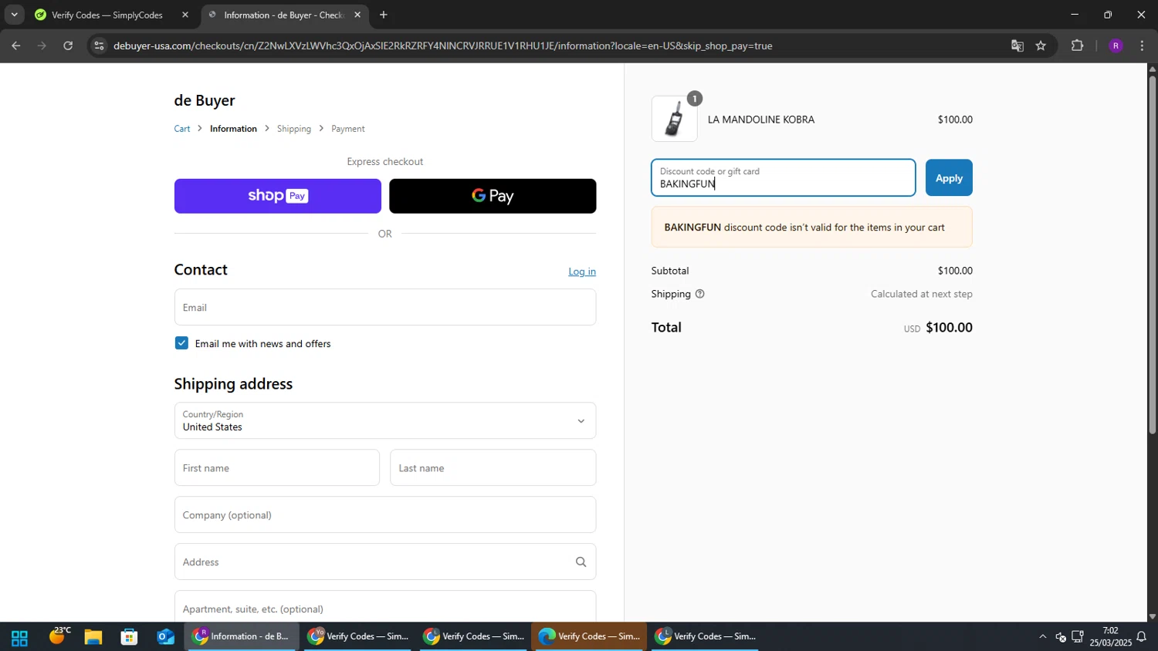
Task: Click the Google Pay express checkout button
Action: tap(493, 196)
